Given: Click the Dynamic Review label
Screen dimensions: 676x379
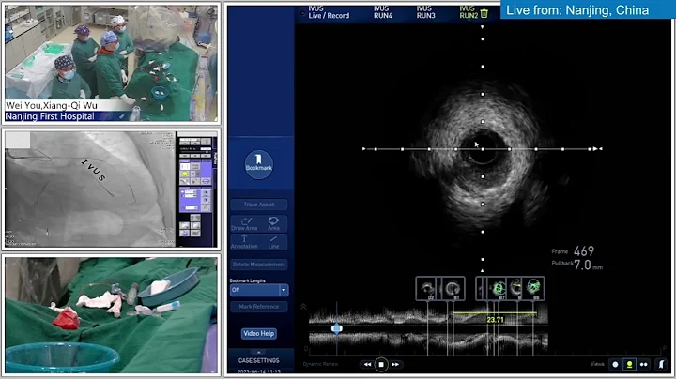Looking at the screenshot, I should (320, 364).
